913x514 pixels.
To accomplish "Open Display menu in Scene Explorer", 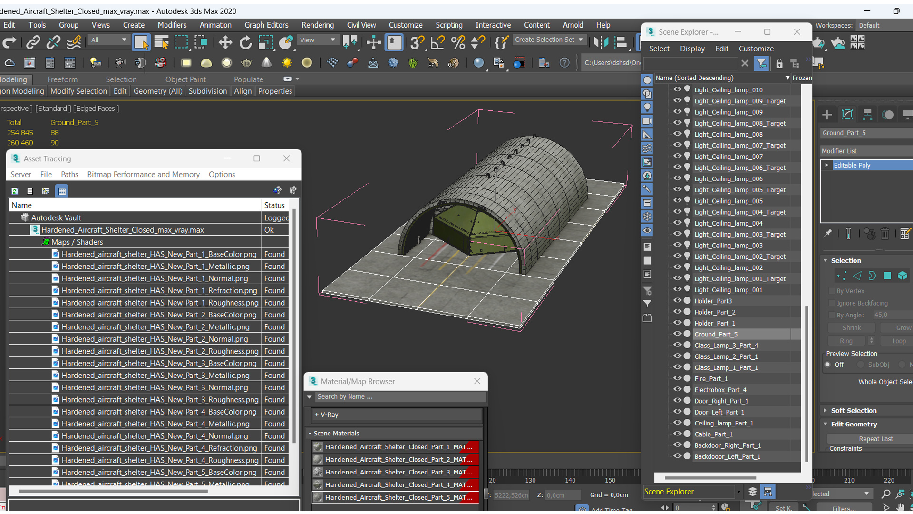I will tap(692, 49).
